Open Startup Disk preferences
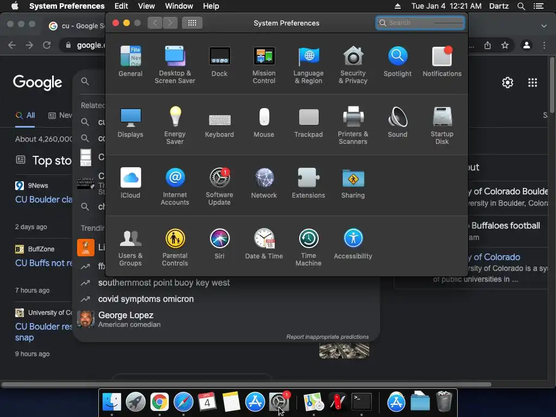Image resolution: width=556 pixels, height=417 pixels. (x=442, y=125)
